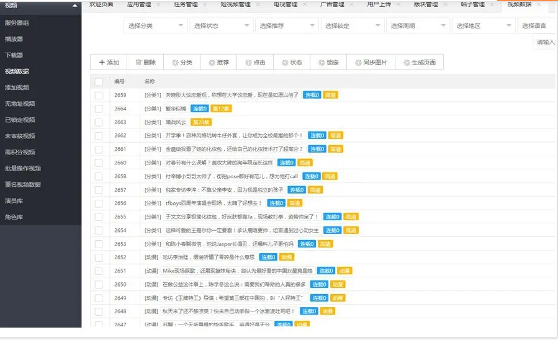Open 需积分视频 in the sidebar
The height and width of the screenshot is (340, 558).
coord(20,152)
